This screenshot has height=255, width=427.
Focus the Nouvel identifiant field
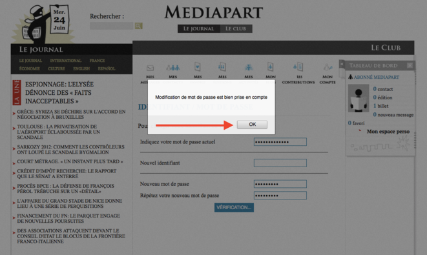280,163
